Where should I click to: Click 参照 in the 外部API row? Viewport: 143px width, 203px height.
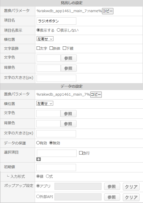pyautogui.click(x=112, y=197)
